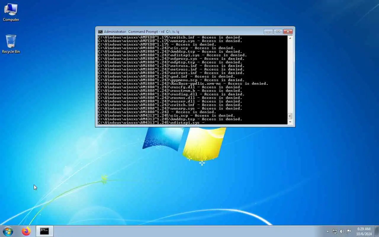This screenshot has width=379, height=237.
Task: Show hidden system tray icons arrow
Action: (x=327, y=231)
